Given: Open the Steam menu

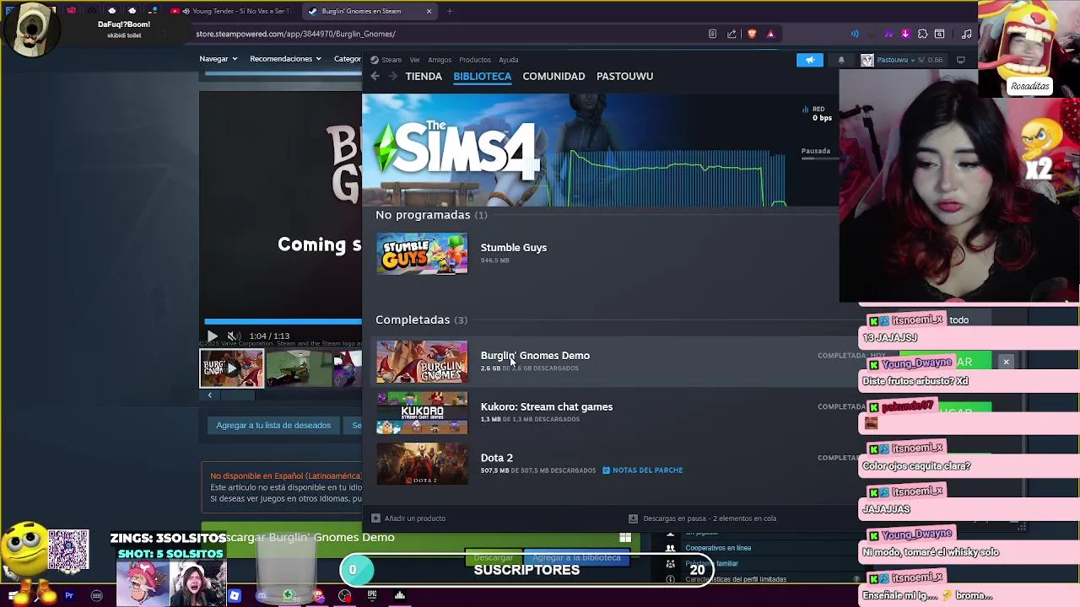Looking at the screenshot, I should coord(391,60).
